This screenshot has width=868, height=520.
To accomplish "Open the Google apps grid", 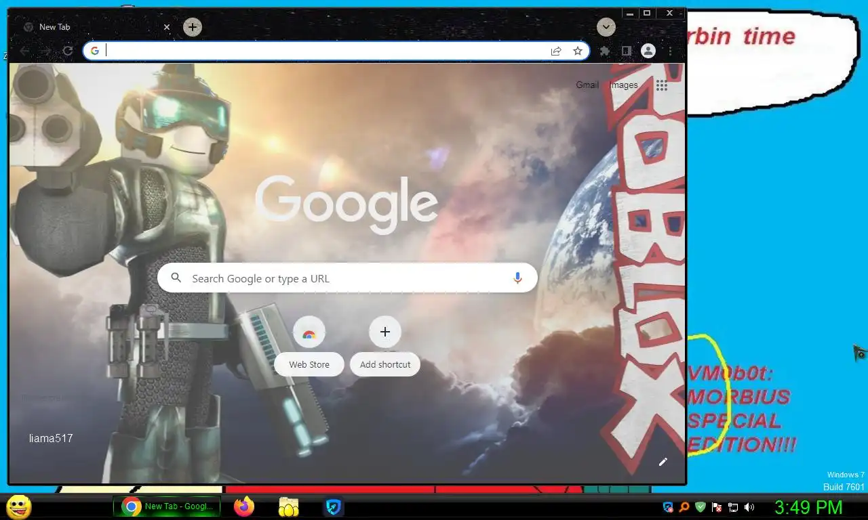I will [x=662, y=85].
